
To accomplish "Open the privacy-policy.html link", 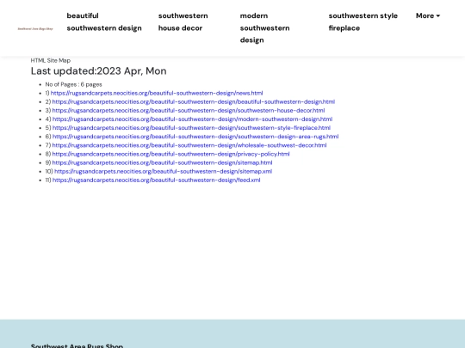I will pos(170,154).
